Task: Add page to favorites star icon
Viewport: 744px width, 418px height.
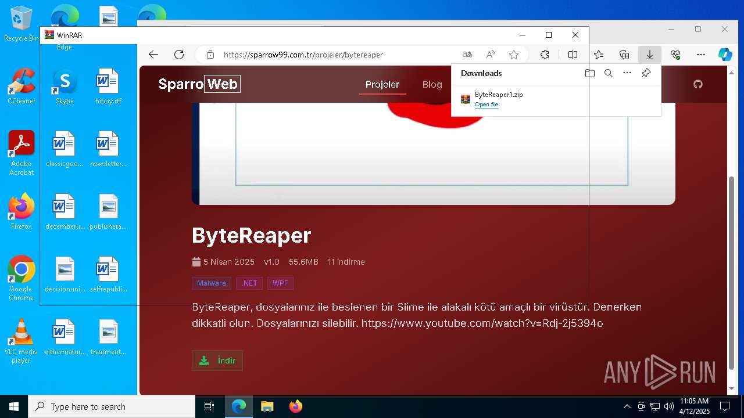Action: coord(514,55)
